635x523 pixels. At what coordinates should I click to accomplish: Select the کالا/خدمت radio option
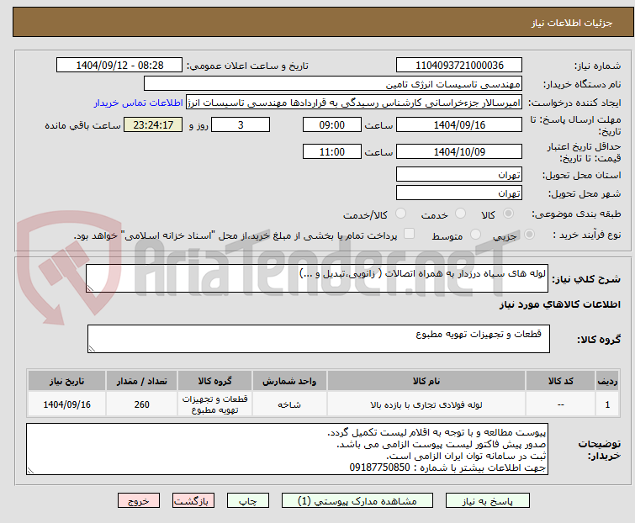(400, 214)
